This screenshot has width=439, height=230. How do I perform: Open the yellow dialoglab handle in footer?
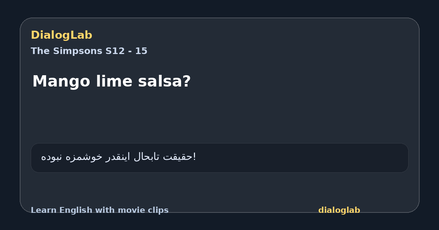(x=339, y=210)
